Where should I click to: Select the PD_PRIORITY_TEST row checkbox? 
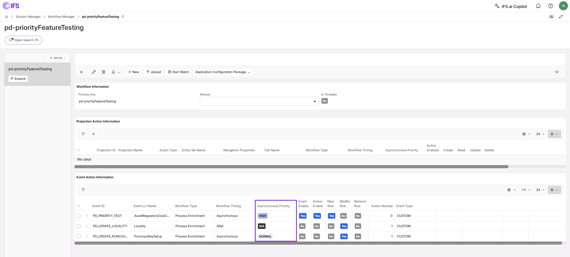click(79, 216)
